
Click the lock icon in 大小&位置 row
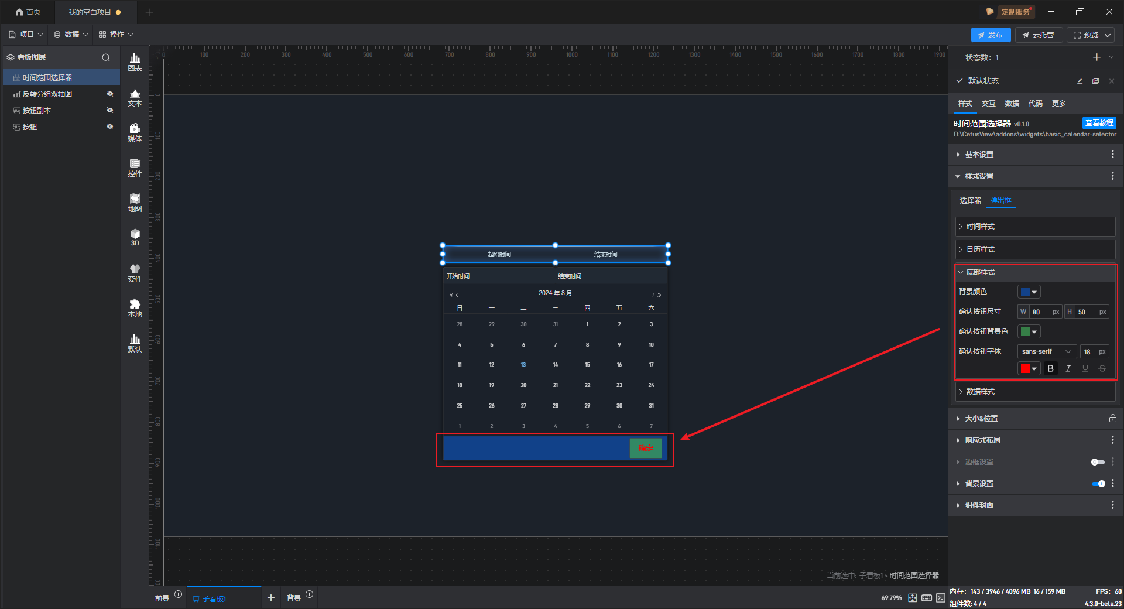(x=1112, y=418)
